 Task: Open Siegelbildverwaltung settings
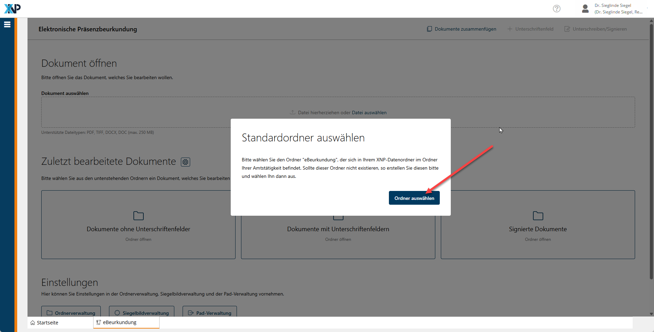click(x=142, y=312)
